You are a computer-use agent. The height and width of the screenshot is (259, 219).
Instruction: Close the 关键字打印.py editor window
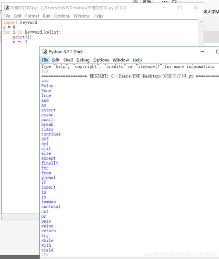pos(195,7)
